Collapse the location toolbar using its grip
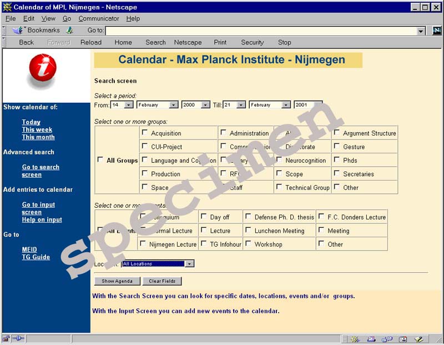Image resolution: width=444 pixels, height=345 pixels. point(4,31)
